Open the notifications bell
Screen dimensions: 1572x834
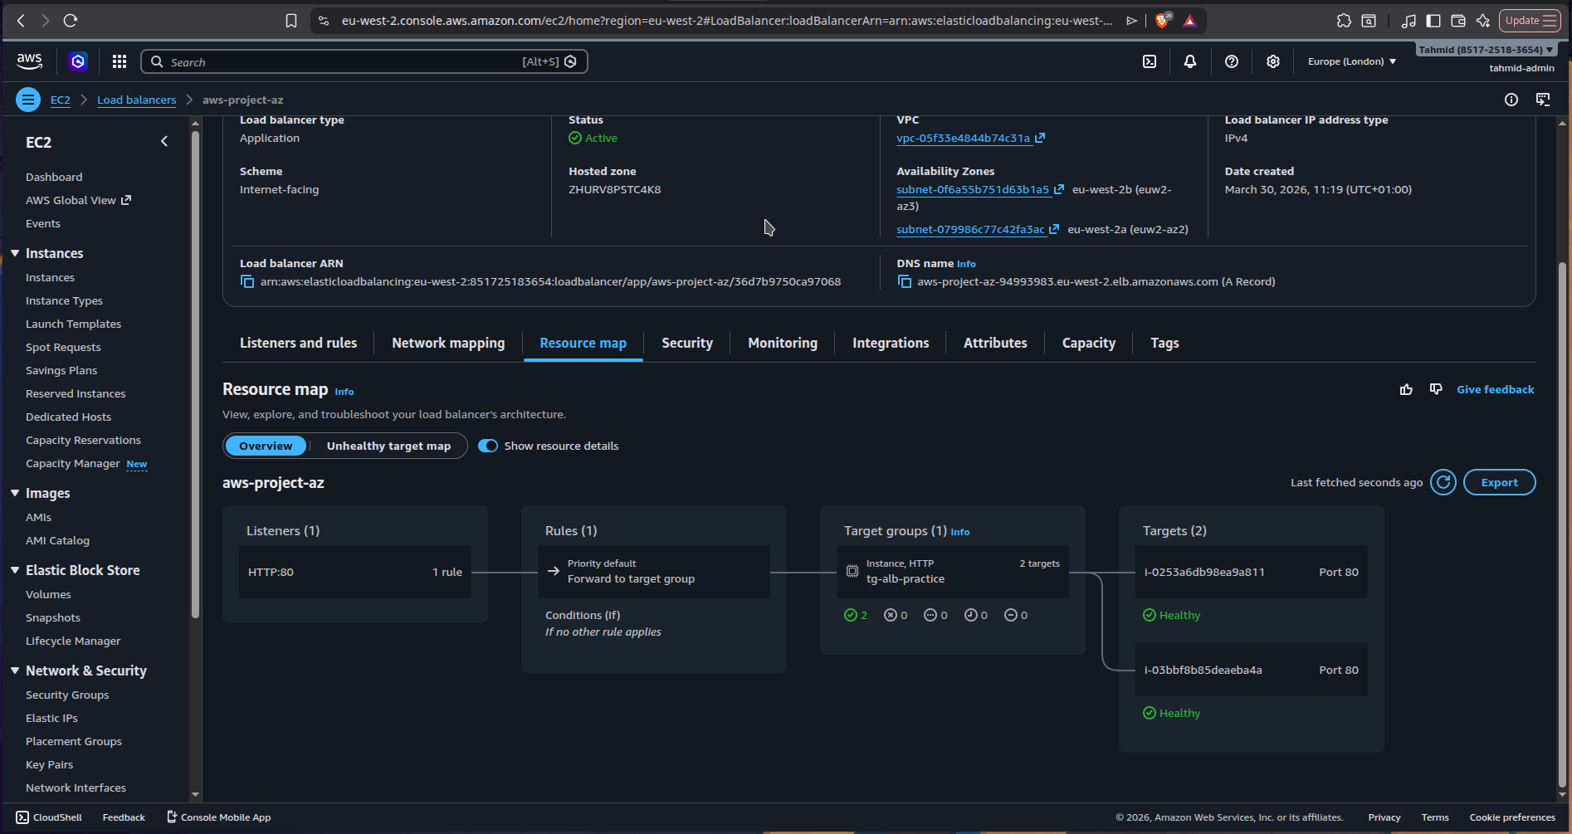point(1190,61)
